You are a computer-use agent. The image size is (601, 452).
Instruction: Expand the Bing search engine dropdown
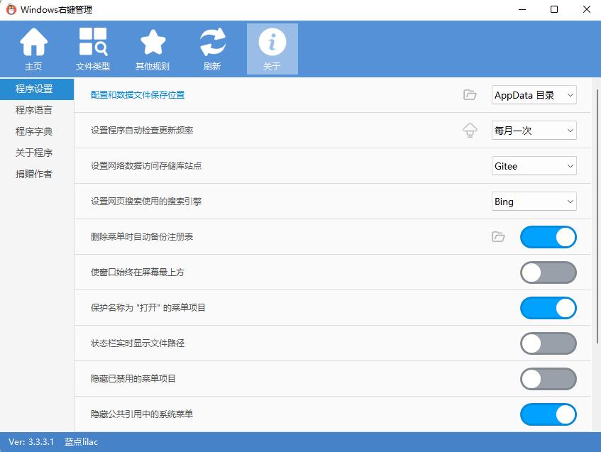[534, 202]
